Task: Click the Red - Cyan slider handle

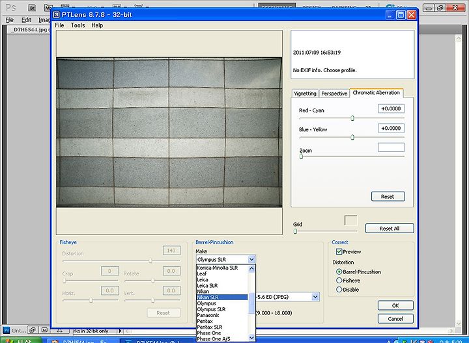Action: point(352,118)
